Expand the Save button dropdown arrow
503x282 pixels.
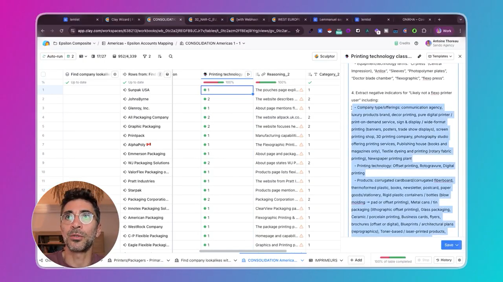click(457, 245)
